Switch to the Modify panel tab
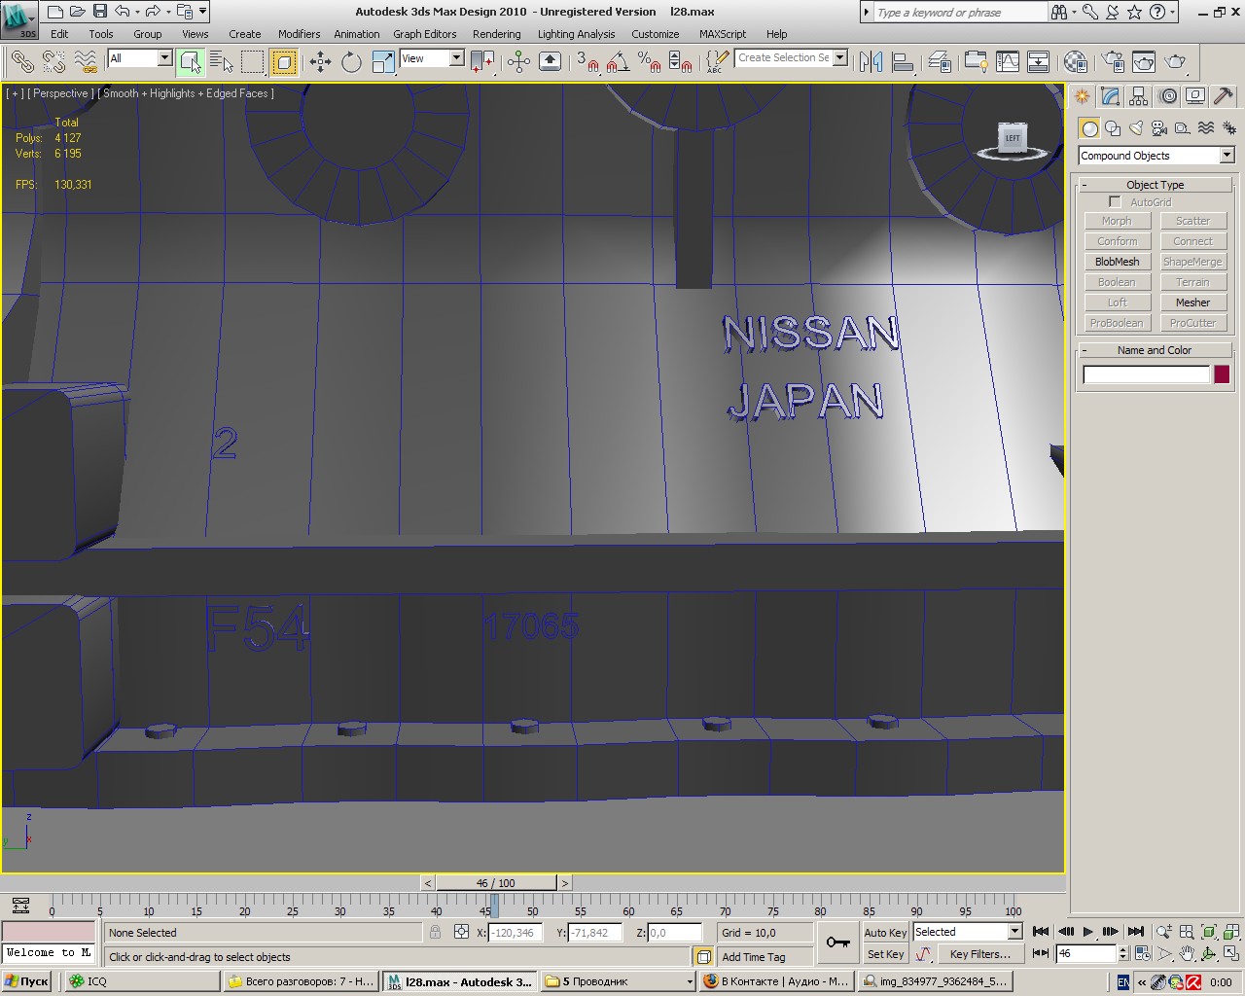 (x=1110, y=96)
